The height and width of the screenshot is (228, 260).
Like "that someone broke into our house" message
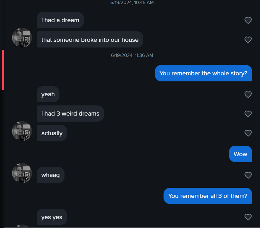(x=248, y=40)
